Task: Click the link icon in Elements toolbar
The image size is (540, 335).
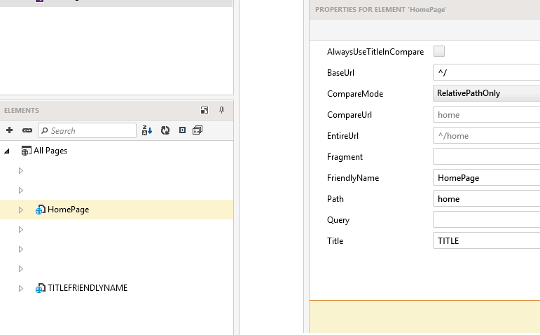Action: [27, 130]
